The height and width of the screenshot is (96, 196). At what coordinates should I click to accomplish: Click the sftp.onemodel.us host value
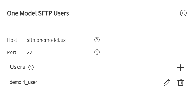pyautogui.click(x=46, y=40)
